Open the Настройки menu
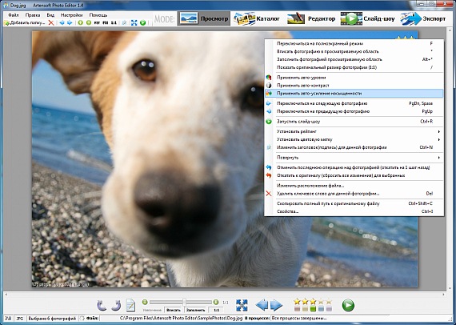The width and height of the screenshot is (456, 325). (71, 15)
